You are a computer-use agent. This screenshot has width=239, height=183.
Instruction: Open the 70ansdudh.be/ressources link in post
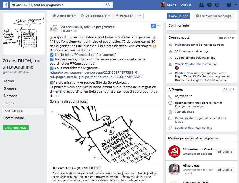point(90,55)
